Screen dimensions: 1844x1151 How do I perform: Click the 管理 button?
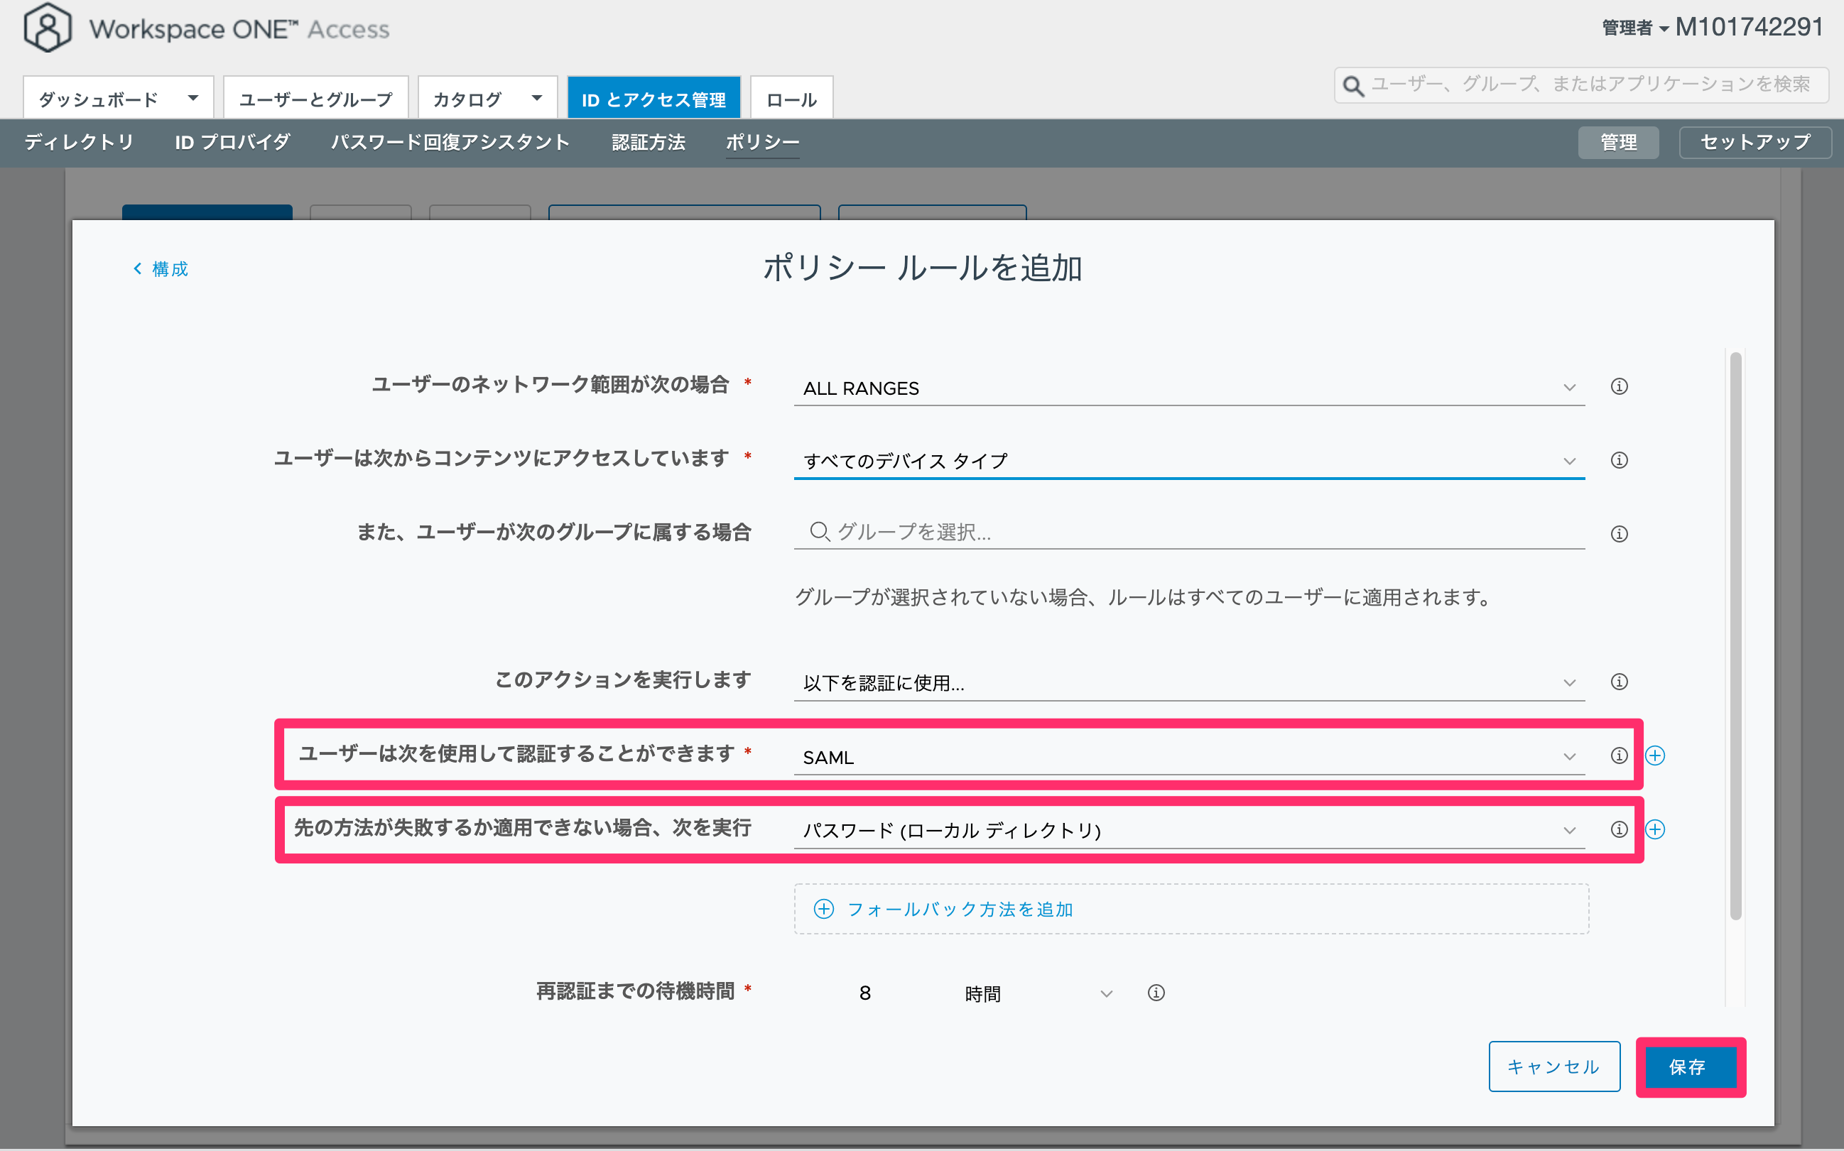point(1618,142)
